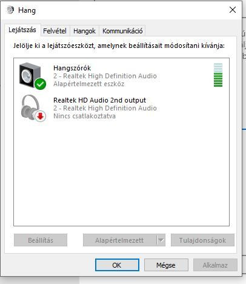
Task: Click the Mégse cancel button
Action: (x=166, y=265)
